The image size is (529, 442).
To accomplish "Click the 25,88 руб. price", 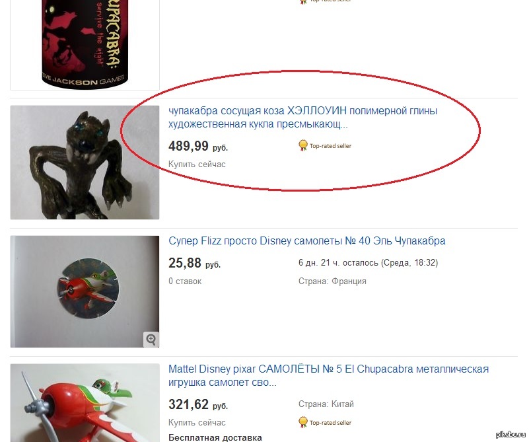I will click(194, 263).
